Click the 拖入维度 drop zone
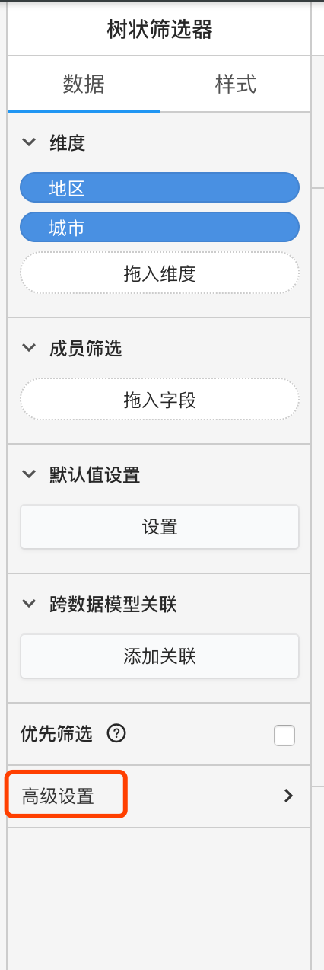Screen dimensions: 324x970 pos(160,273)
